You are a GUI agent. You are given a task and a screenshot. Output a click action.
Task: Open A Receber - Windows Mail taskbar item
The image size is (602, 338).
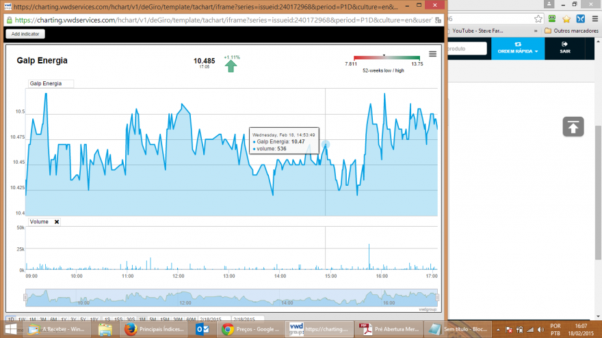(57, 329)
